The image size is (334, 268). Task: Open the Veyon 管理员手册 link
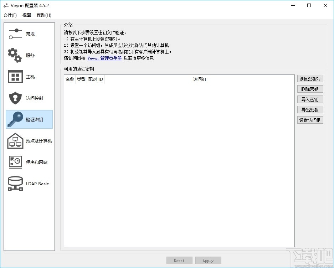pyautogui.click(x=105, y=58)
